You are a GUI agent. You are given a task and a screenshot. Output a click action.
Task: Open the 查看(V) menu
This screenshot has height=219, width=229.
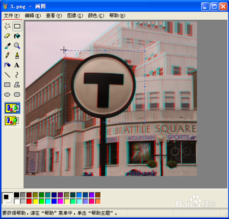click(x=54, y=16)
